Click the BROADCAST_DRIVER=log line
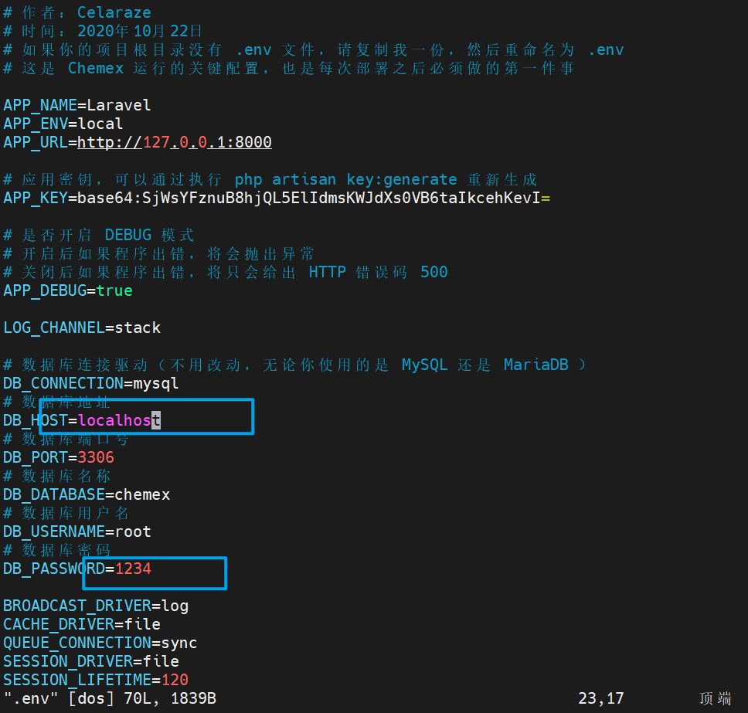 [x=96, y=606]
